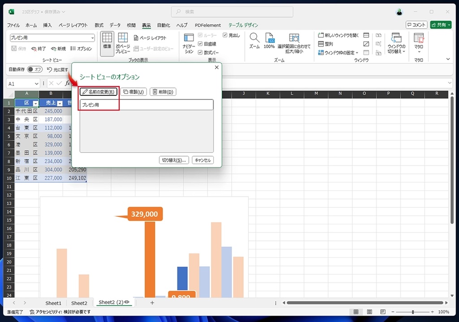Open the アクセシビリティ checker from the status bar
The width and height of the screenshot is (459, 322).
click(x=60, y=312)
